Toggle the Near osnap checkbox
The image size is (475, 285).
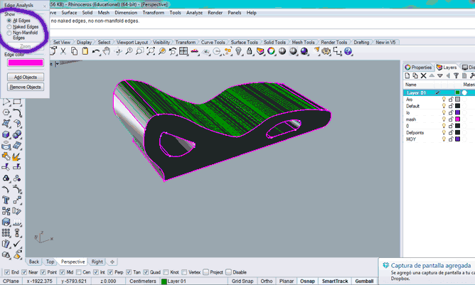point(24,272)
